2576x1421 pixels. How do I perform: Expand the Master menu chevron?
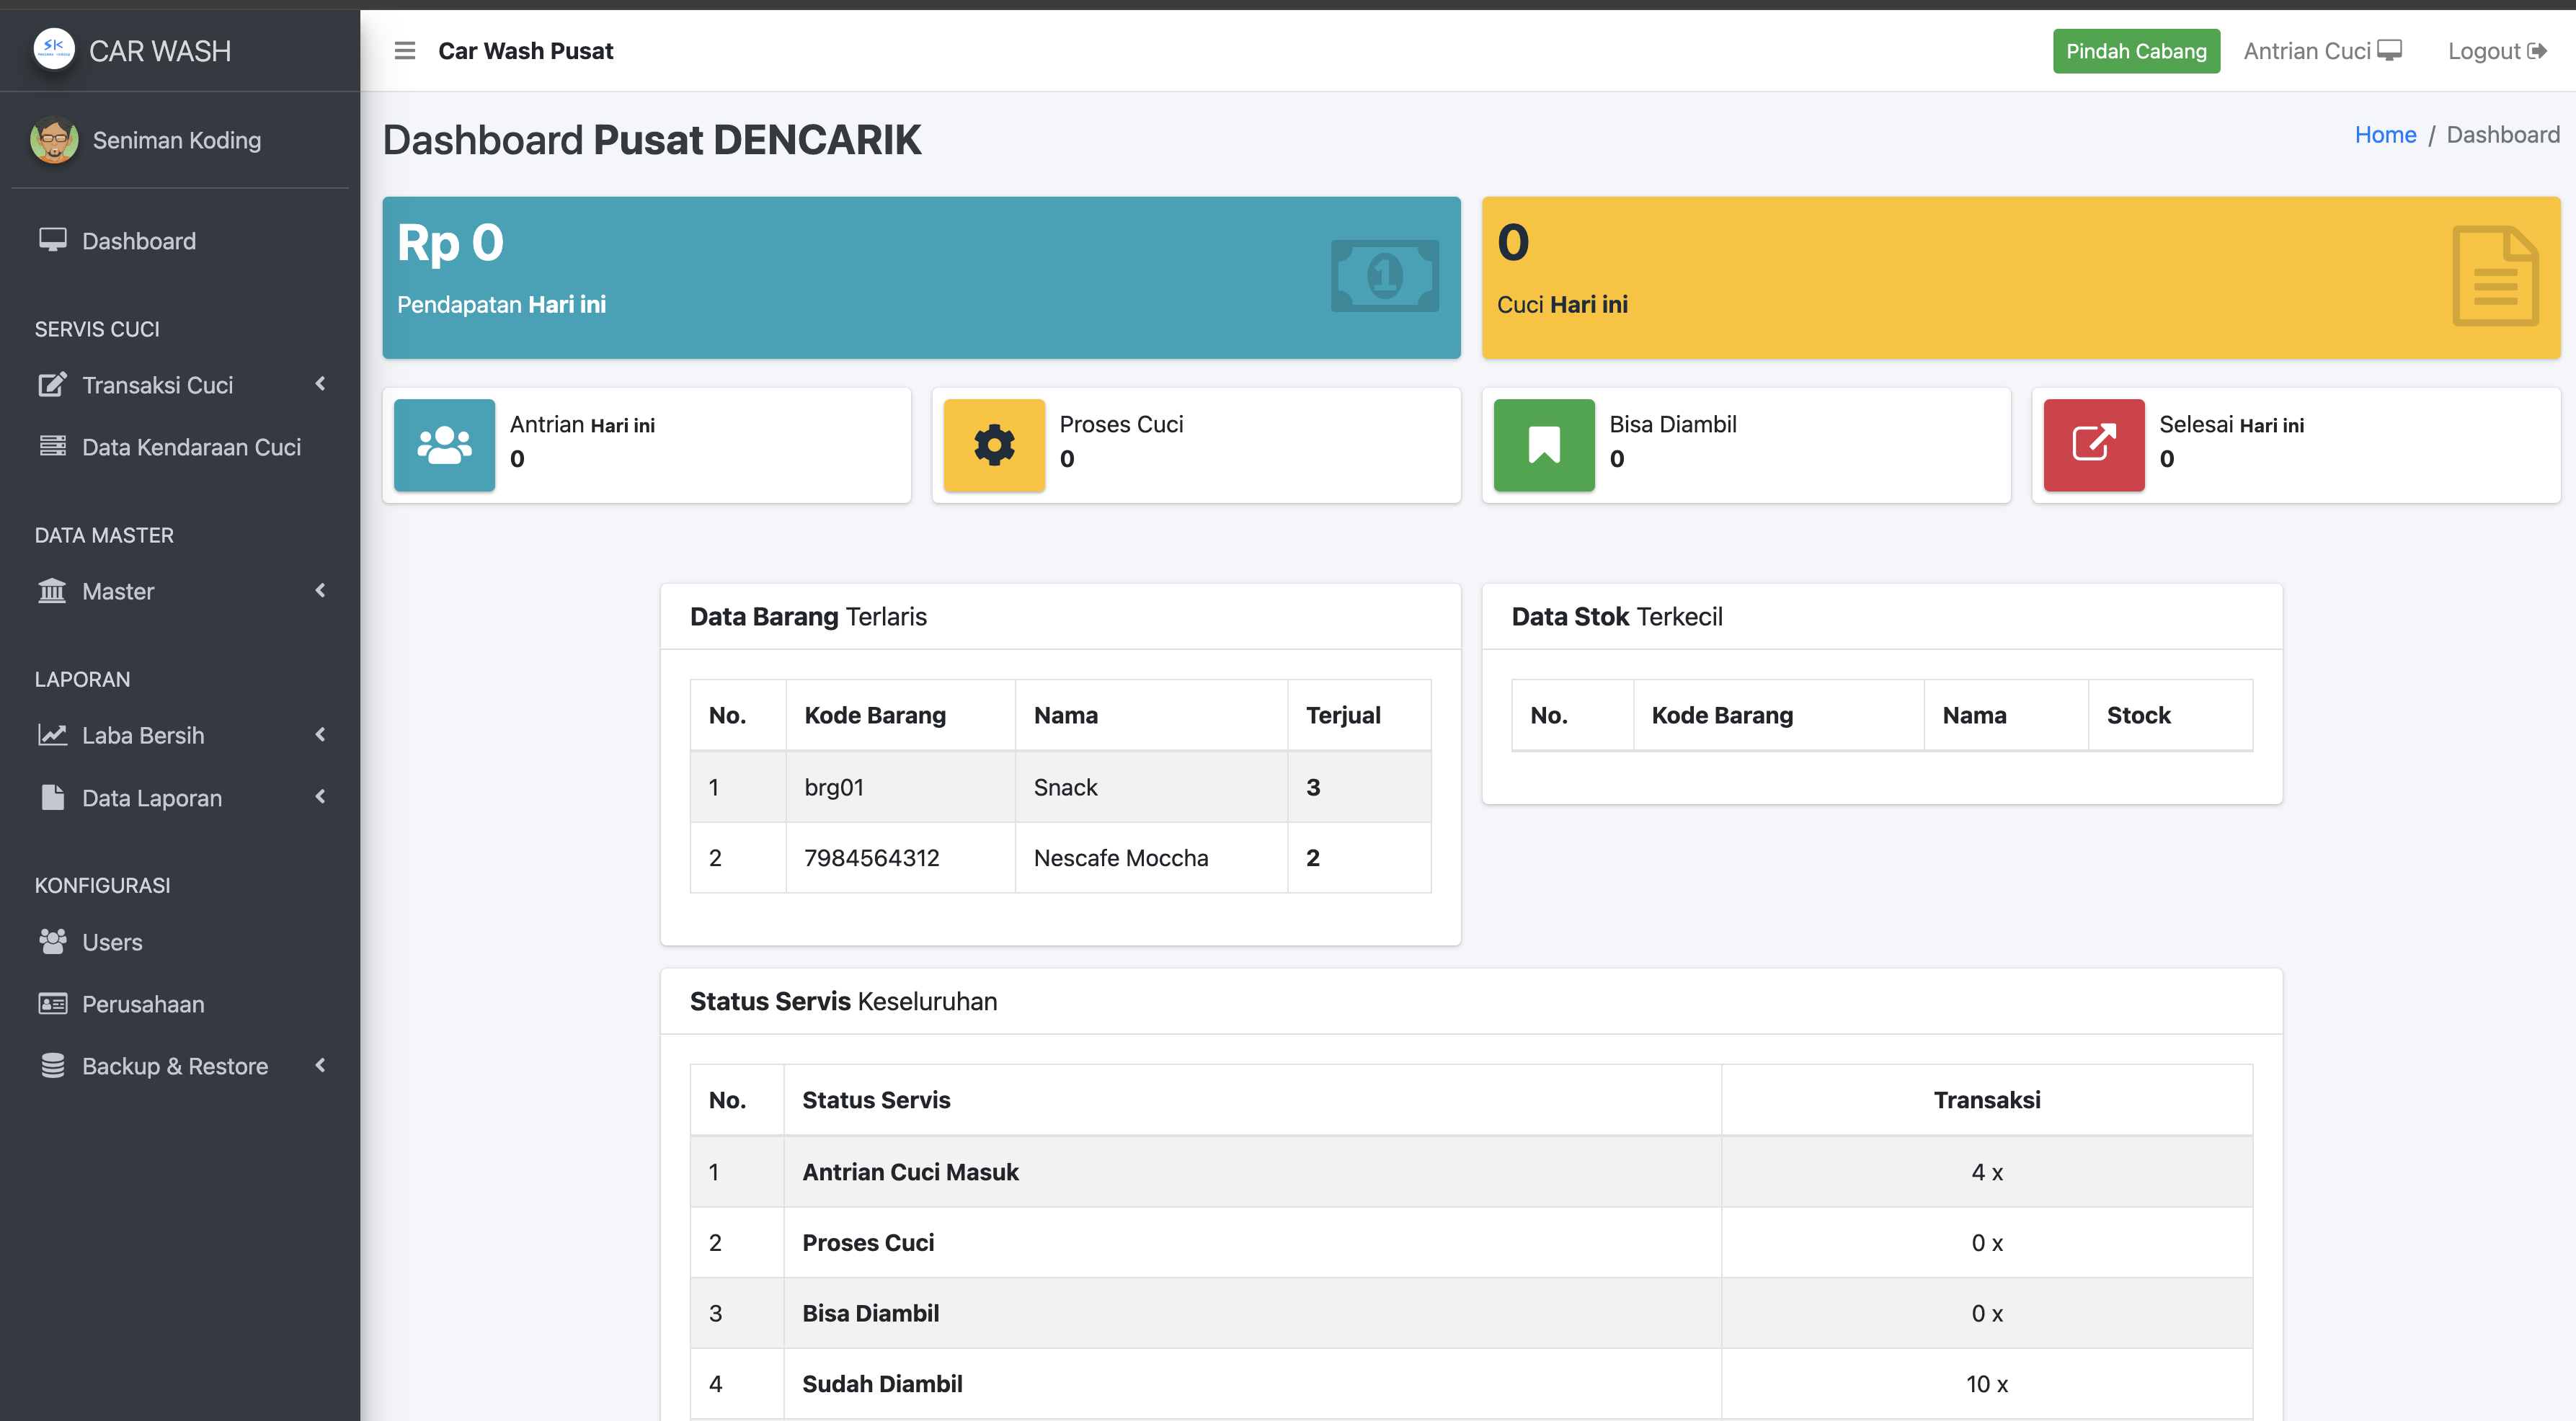click(319, 591)
